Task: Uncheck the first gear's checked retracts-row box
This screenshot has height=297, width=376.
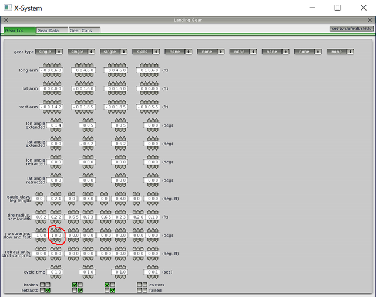Action: [x=48, y=291]
